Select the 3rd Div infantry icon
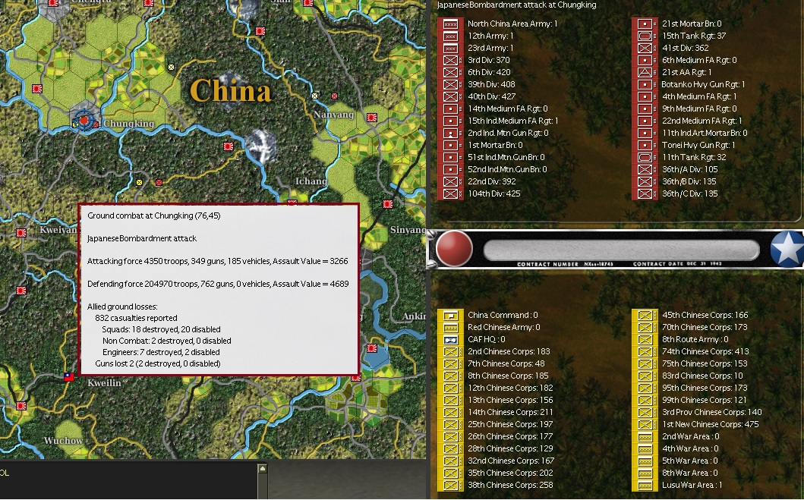 click(450, 60)
